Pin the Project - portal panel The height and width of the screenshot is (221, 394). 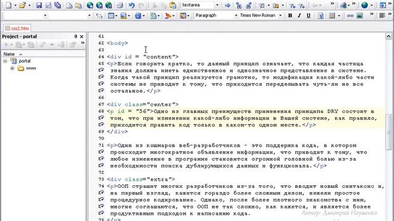[x=76, y=36]
